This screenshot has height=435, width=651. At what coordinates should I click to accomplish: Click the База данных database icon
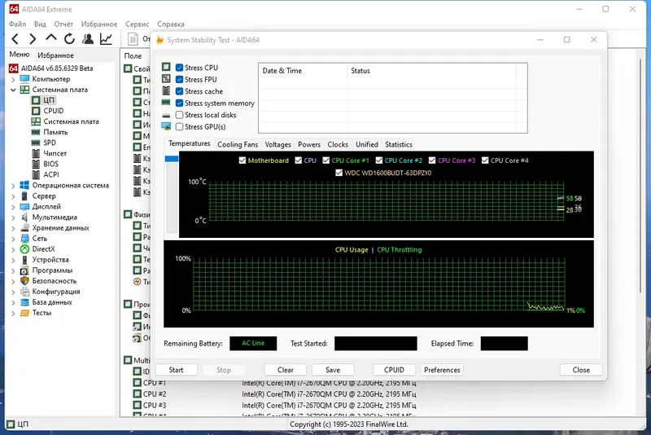pos(25,302)
